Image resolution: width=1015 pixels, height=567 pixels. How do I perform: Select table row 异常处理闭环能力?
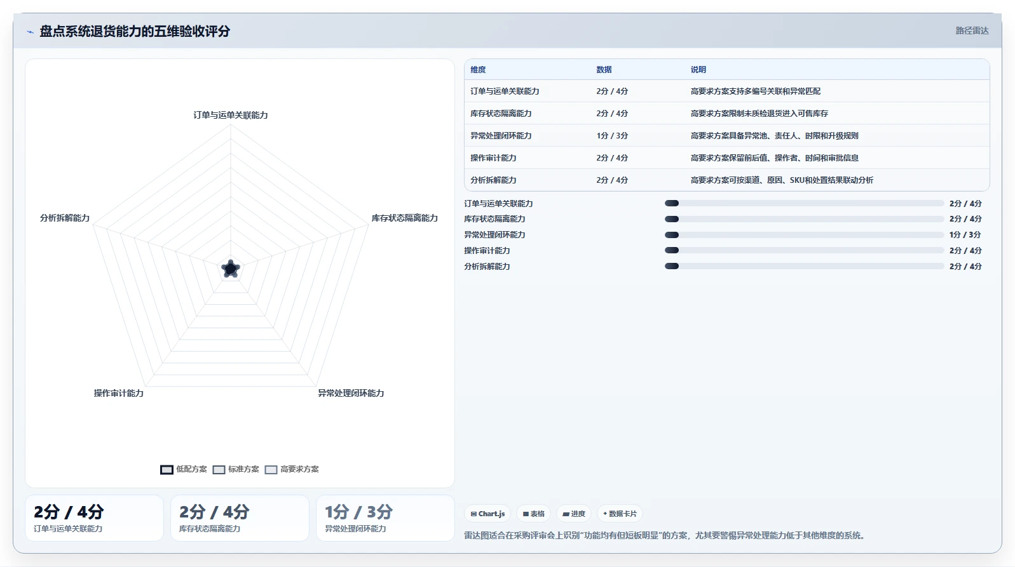(x=727, y=136)
